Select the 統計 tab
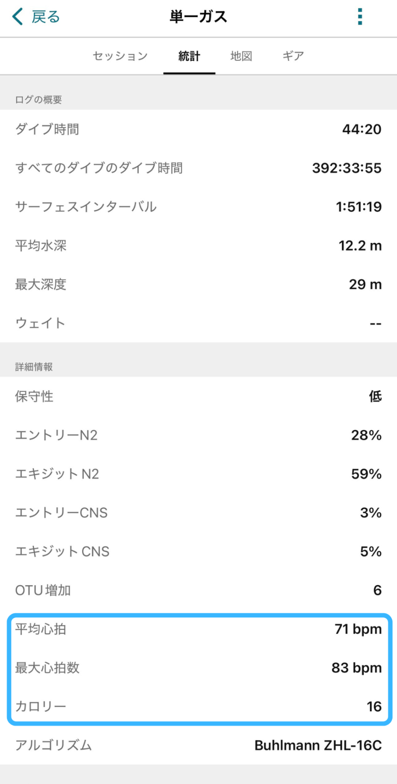The image size is (397, 784). point(189,56)
